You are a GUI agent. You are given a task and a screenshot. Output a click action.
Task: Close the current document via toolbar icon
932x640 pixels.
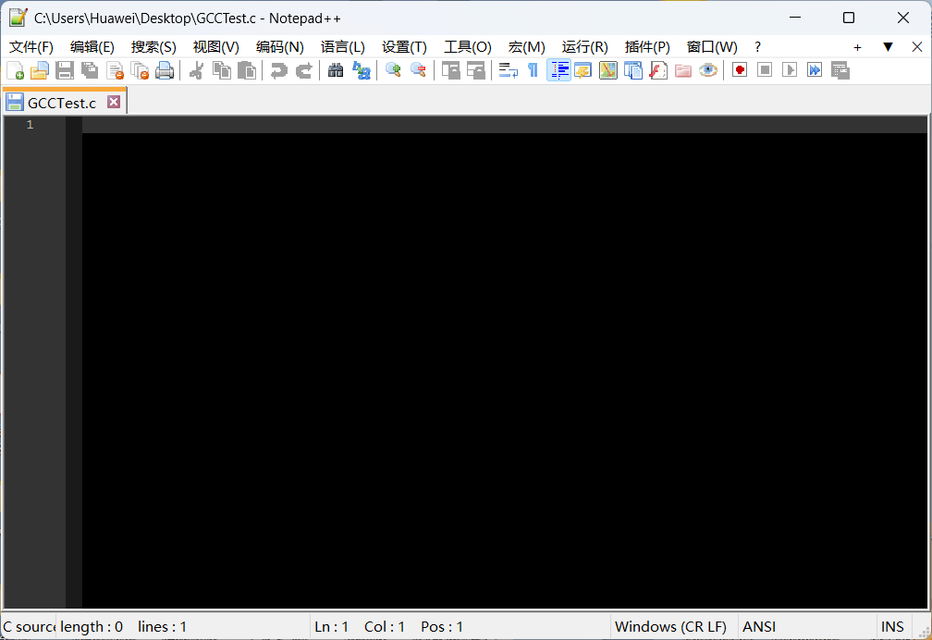(x=115, y=70)
